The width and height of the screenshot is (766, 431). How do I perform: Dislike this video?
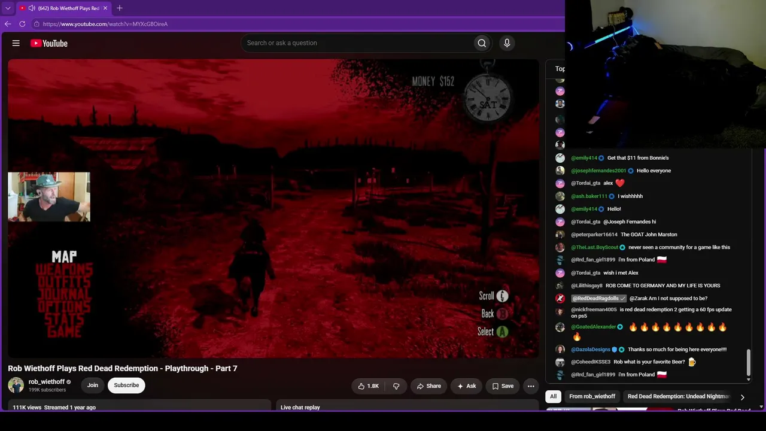[396, 386]
